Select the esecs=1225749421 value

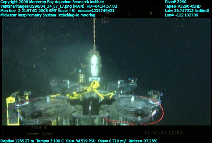96,11
